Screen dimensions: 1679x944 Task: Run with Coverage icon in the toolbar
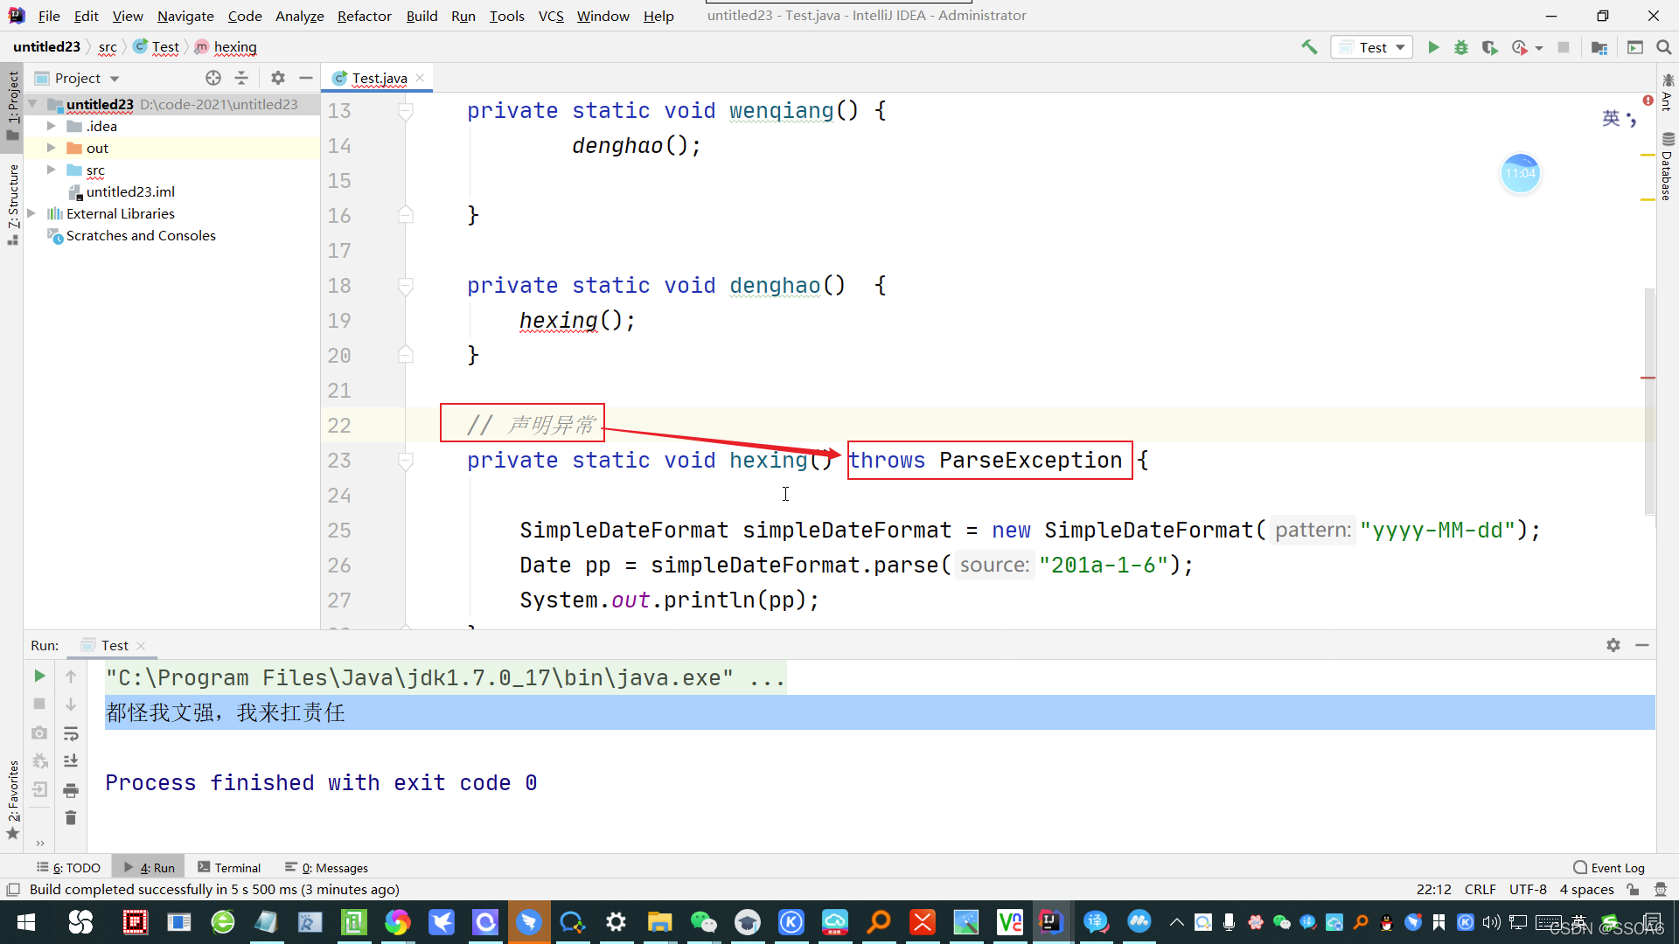tap(1489, 47)
